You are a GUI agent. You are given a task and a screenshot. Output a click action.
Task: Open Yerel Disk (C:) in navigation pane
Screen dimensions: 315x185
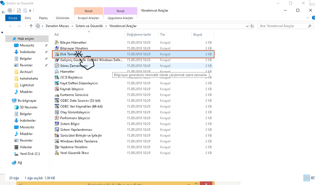tap(30, 153)
